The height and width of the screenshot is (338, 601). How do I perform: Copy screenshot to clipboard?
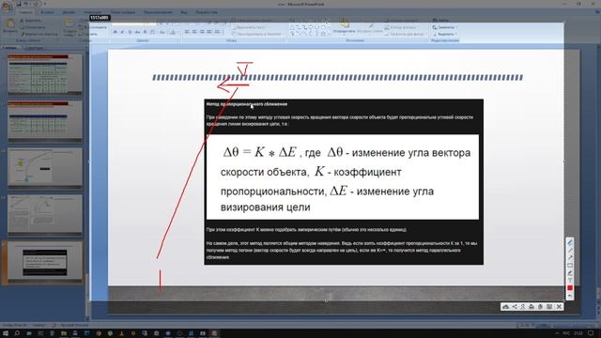click(x=541, y=307)
